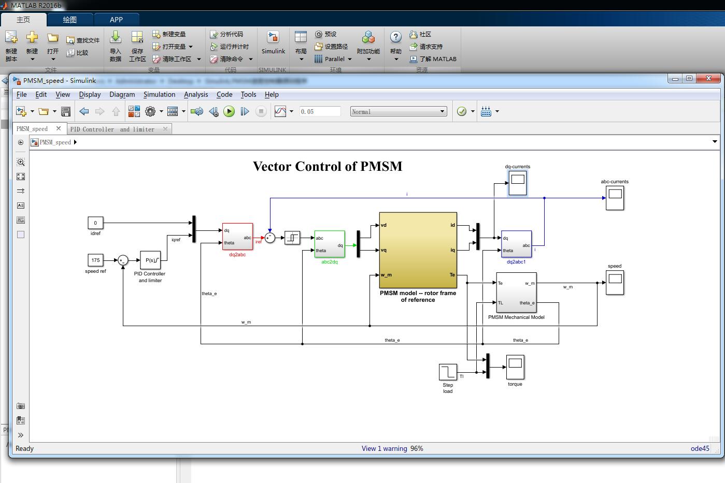Open the Display menu
Image resolution: width=725 pixels, height=483 pixels.
coord(90,94)
